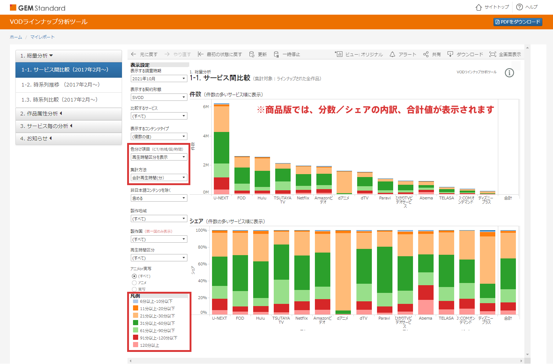Image resolution: width=553 pixels, height=364 pixels.
Task: Click the 11分以上-20分以下 legend swatch
Action: (x=136, y=308)
